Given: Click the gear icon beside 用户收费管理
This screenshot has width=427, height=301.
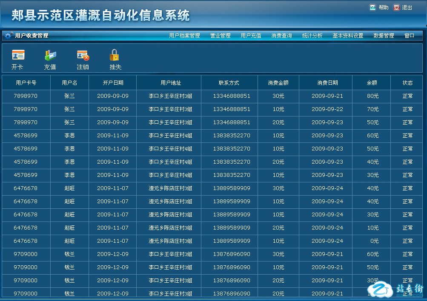Looking at the screenshot, I should click(x=9, y=36).
